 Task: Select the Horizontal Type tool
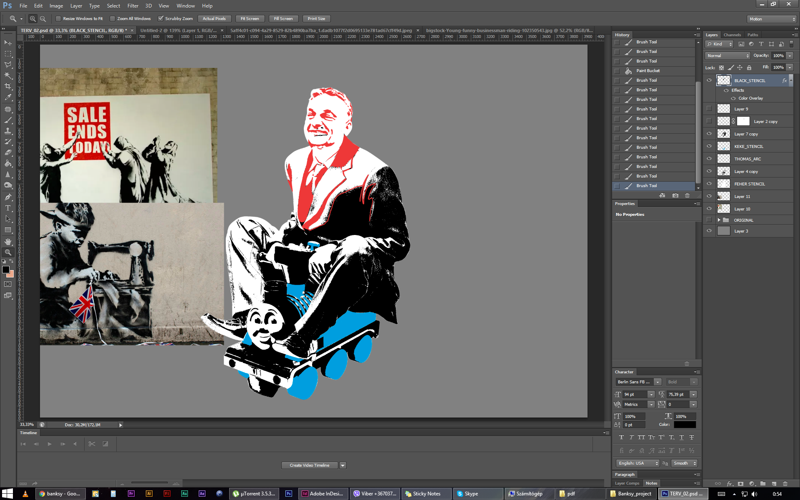(8, 207)
